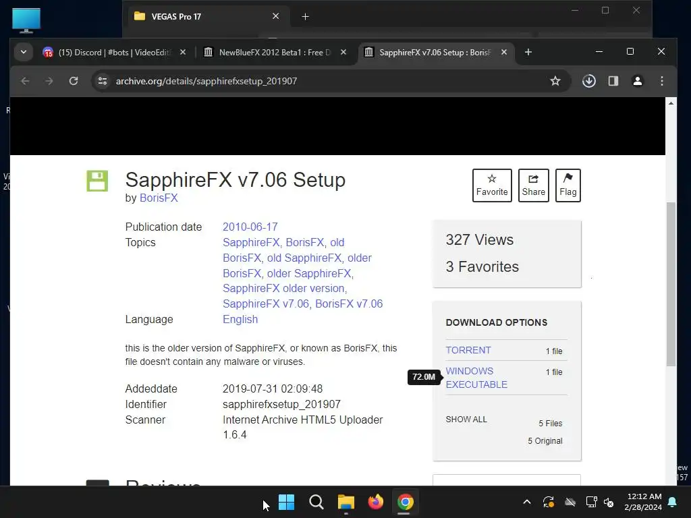
Task: Open the notification bell icon
Action: click(x=673, y=502)
